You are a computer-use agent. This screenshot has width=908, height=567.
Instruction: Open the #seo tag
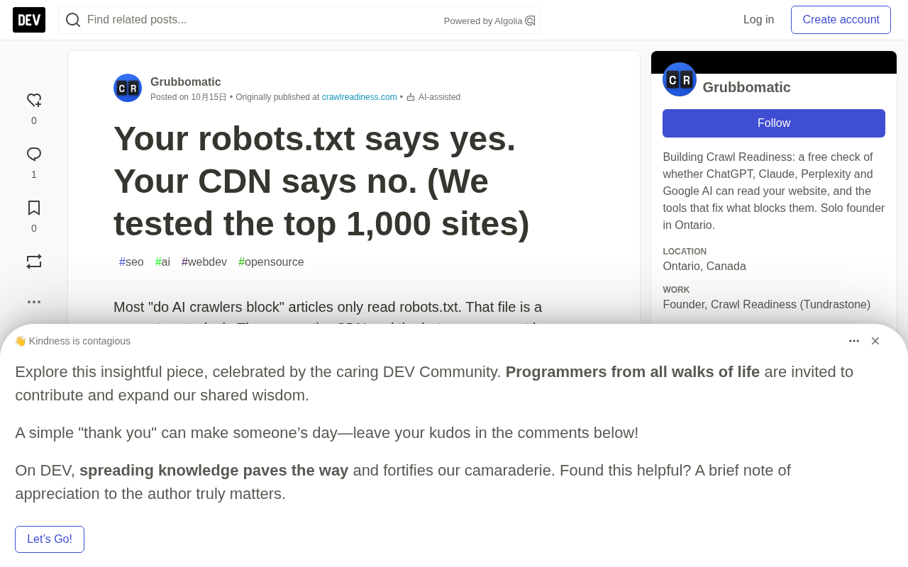(x=131, y=262)
